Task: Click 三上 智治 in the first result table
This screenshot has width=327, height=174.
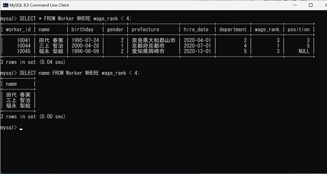Action: click(51, 46)
